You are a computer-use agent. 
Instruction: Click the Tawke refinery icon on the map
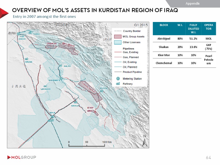30,32
